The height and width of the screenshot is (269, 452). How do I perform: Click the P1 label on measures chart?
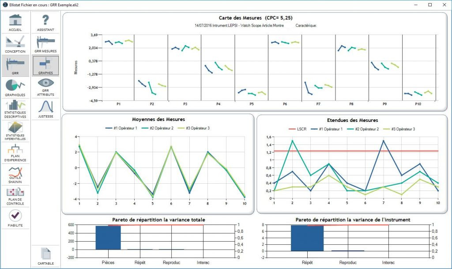click(x=118, y=104)
